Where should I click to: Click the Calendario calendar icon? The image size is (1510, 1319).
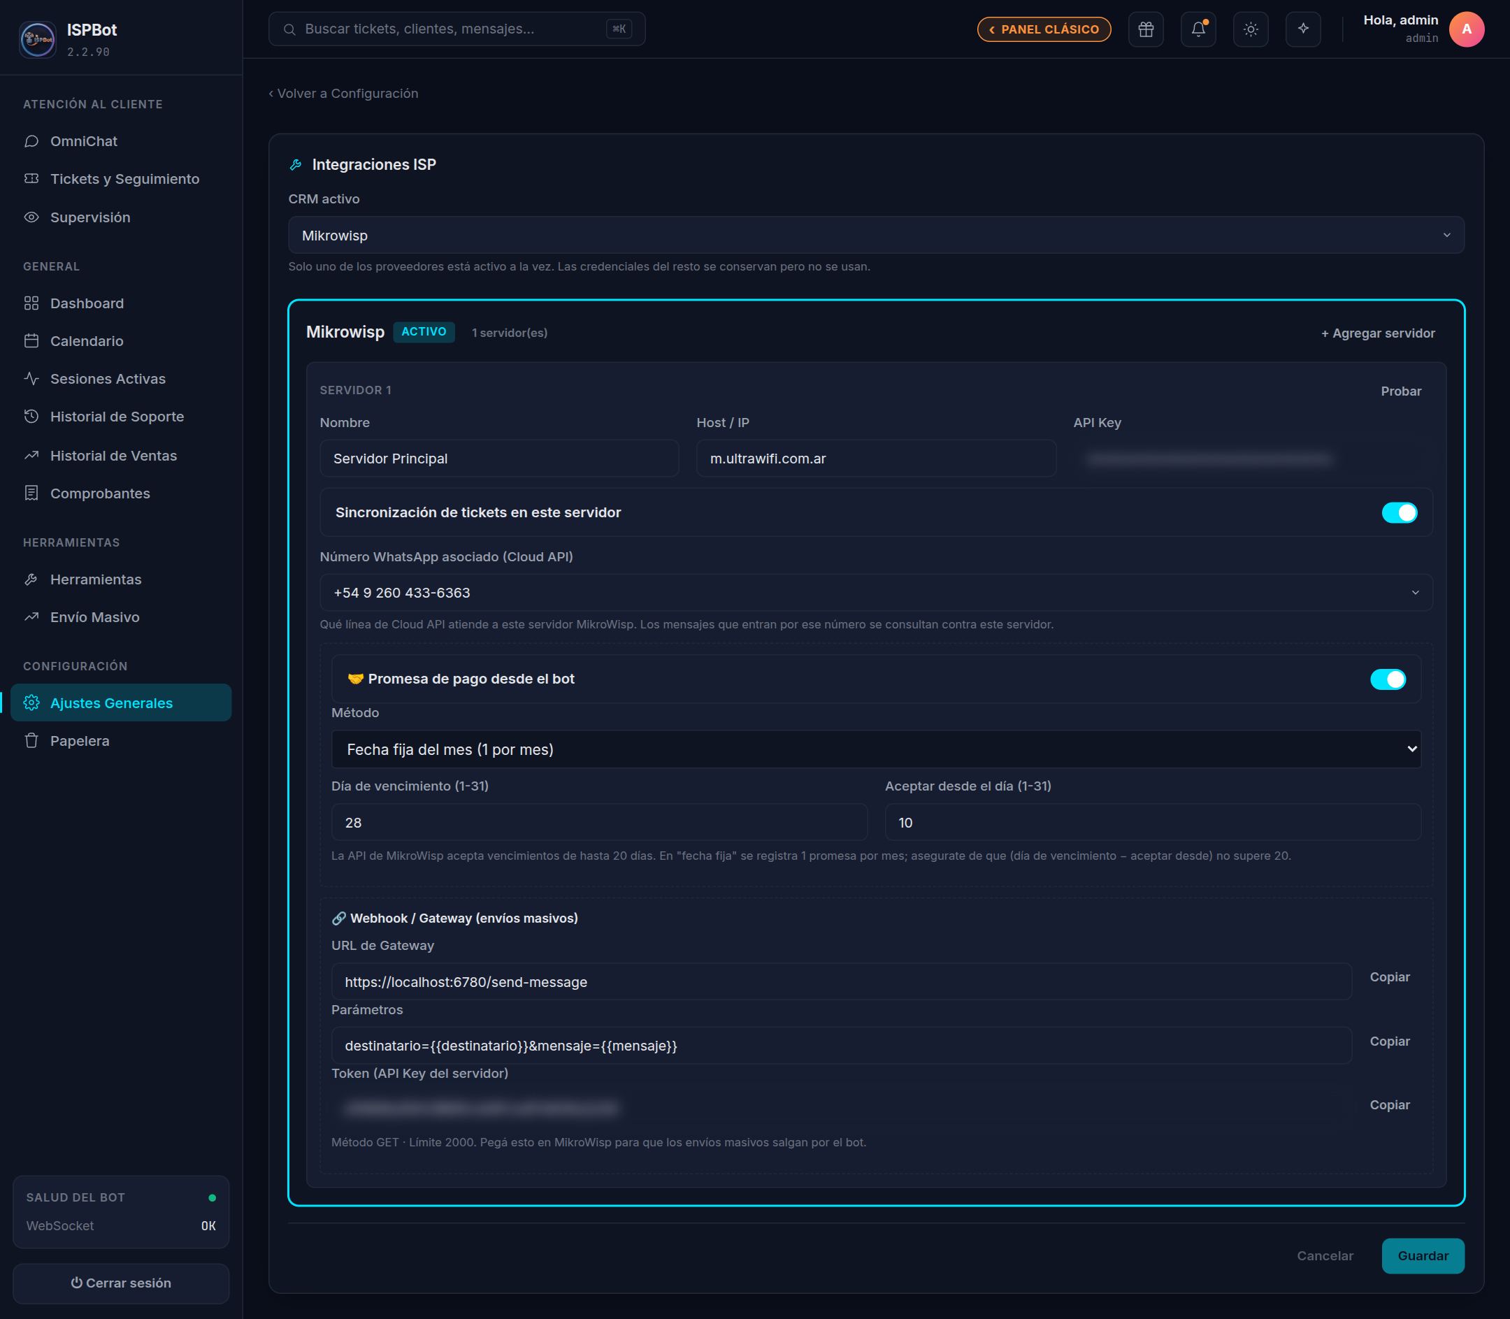coord(31,341)
